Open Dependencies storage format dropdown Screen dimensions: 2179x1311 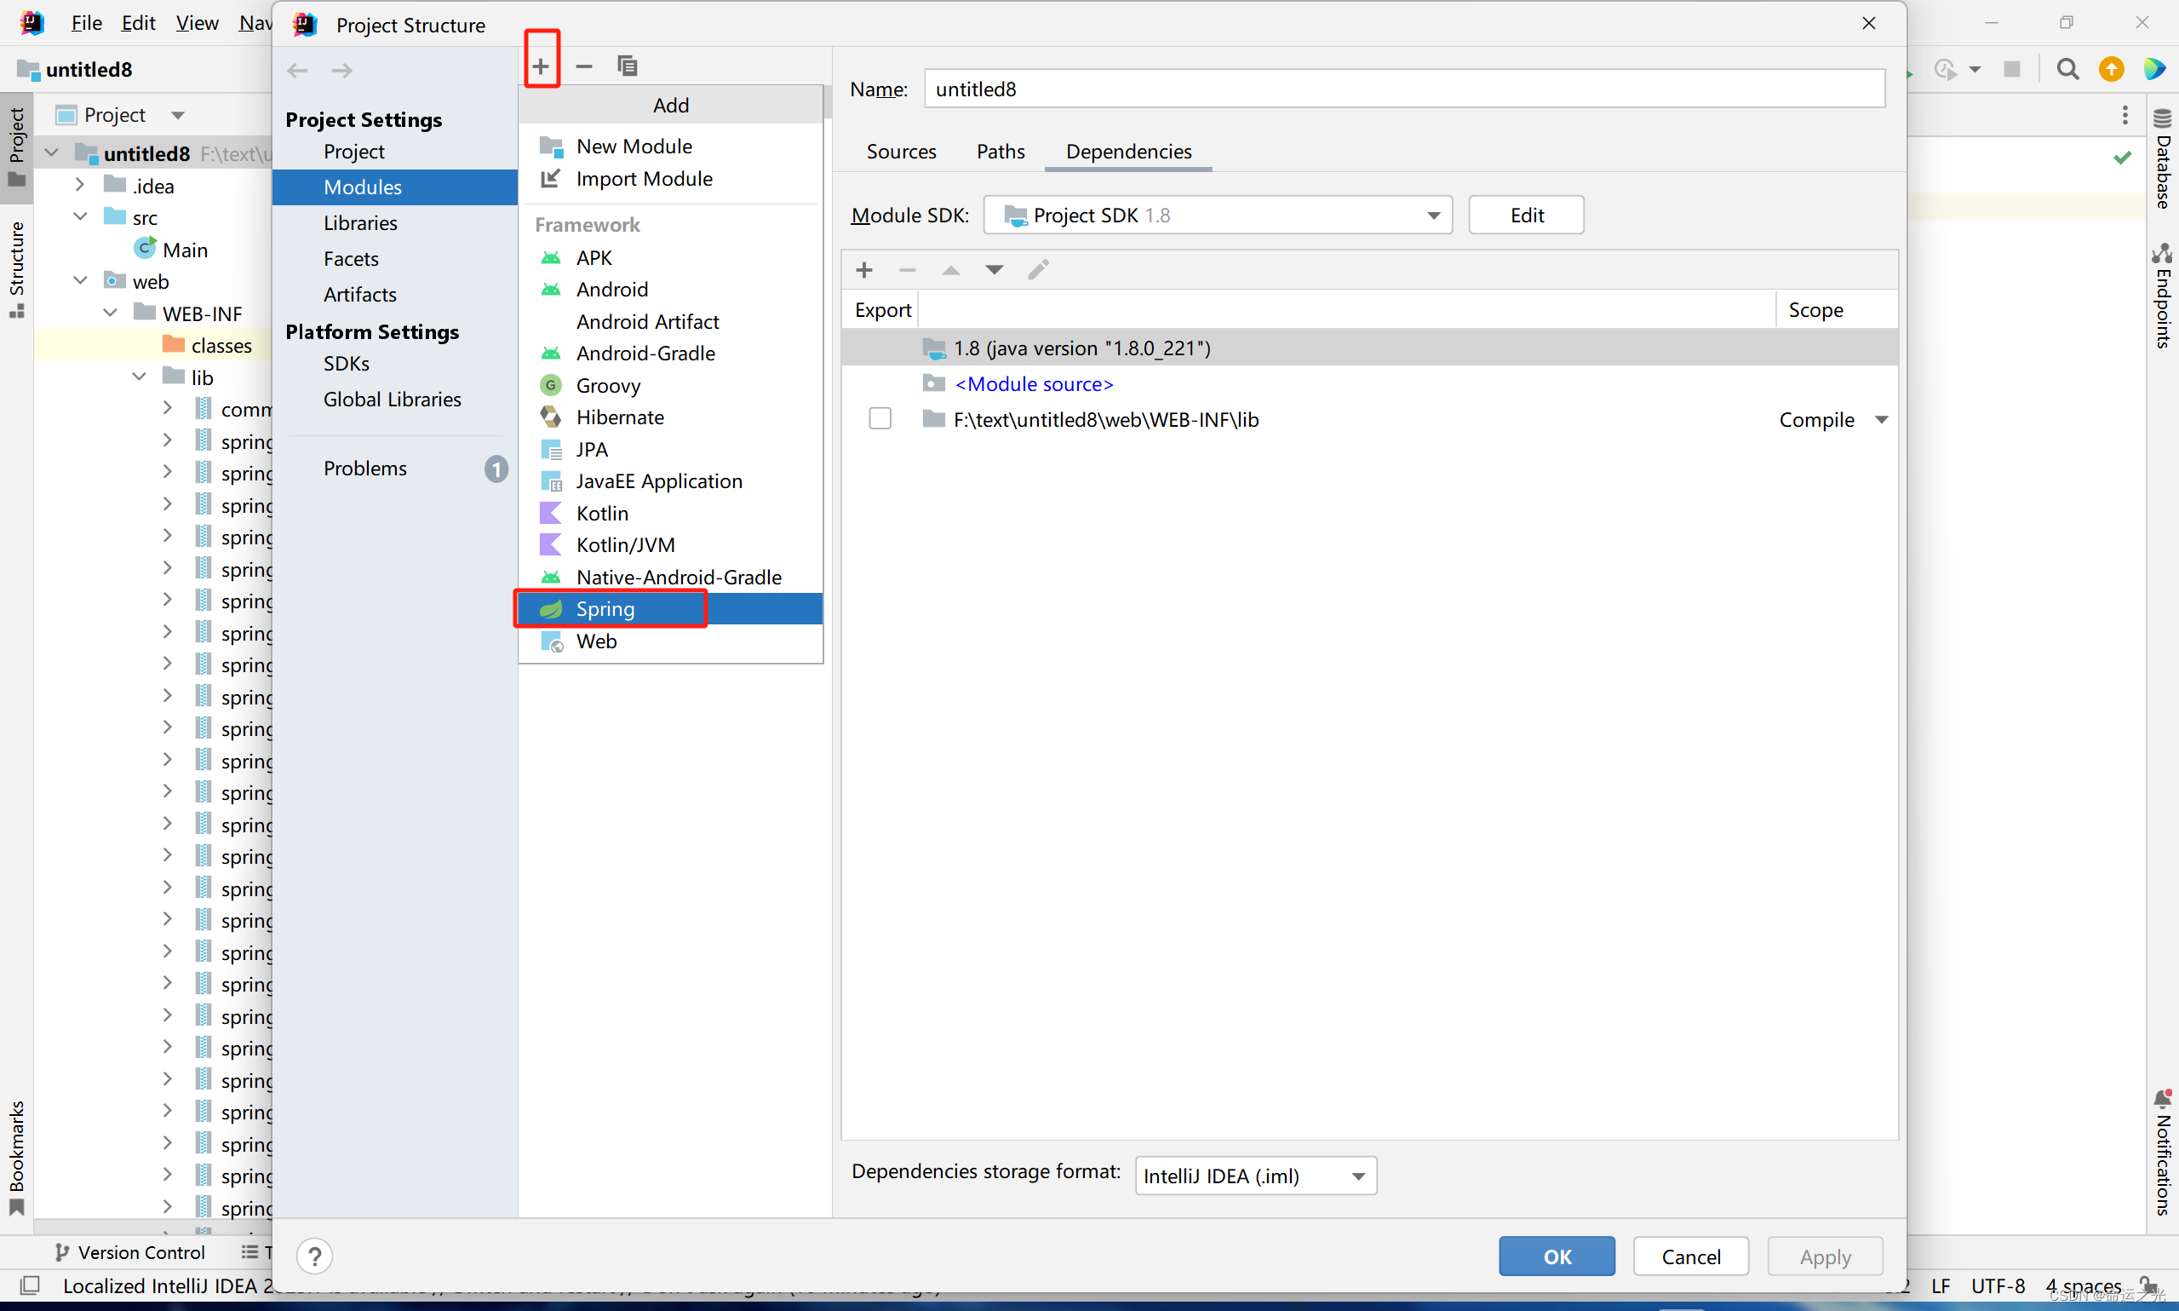pos(1255,1176)
